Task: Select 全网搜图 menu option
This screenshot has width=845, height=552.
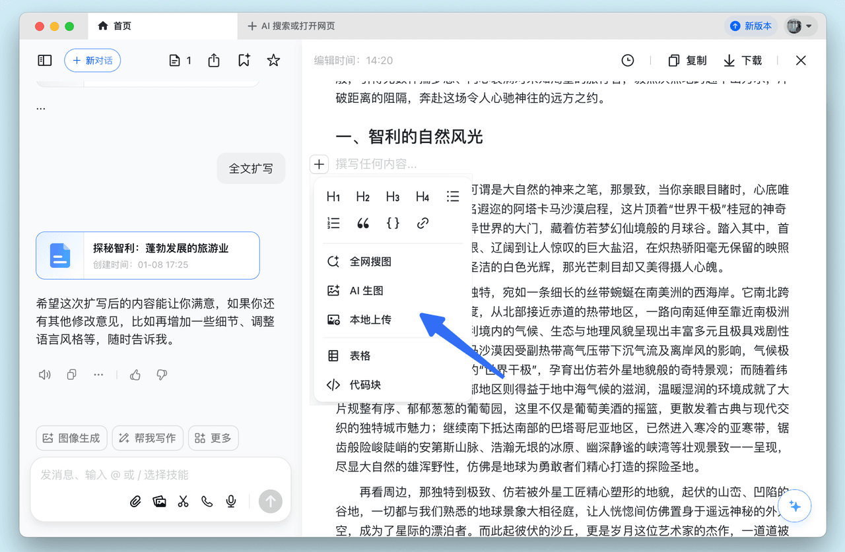Action: pos(370,262)
